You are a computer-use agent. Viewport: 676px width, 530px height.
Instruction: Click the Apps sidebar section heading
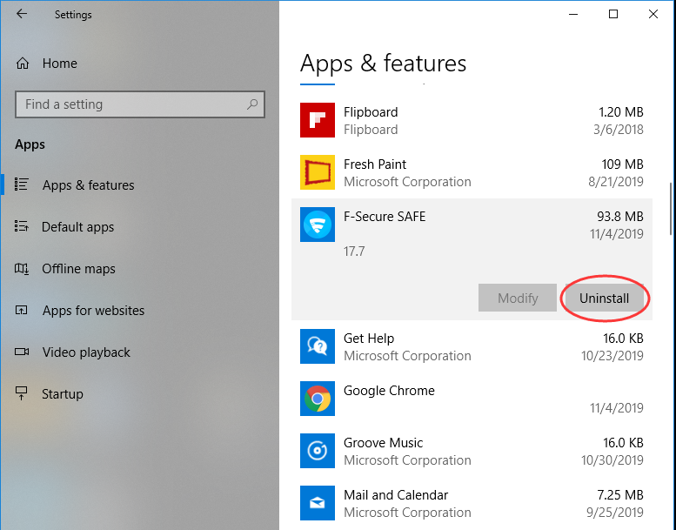(30, 144)
